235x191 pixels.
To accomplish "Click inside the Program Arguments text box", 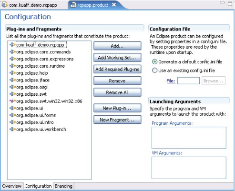I will [189, 138].
